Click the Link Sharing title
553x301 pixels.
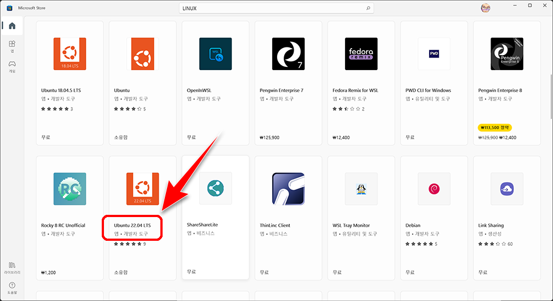491,225
